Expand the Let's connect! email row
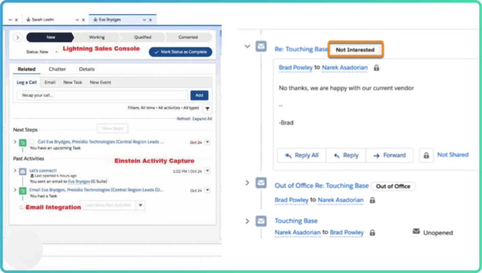Viewport: 482px width, 273px height. point(15,171)
